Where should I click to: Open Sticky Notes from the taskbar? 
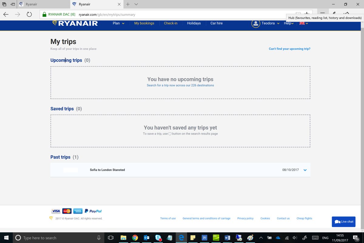tap(193, 238)
